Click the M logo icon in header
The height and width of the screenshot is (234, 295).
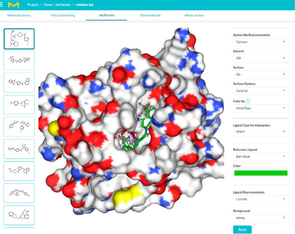pos(14,5)
